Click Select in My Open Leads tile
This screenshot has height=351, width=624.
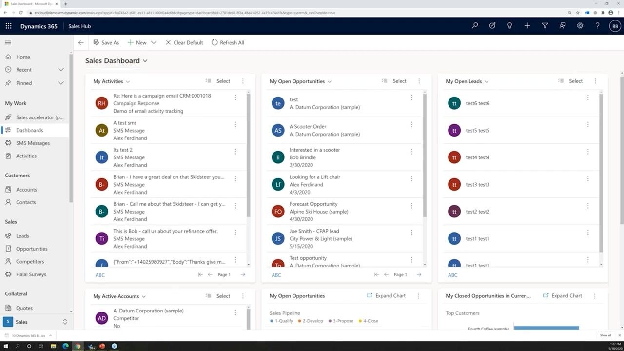pyautogui.click(x=570, y=81)
